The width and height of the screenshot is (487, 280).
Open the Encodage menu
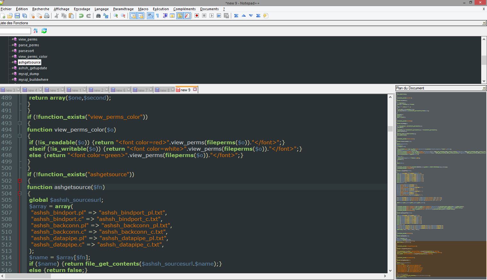pyautogui.click(x=82, y=9)
